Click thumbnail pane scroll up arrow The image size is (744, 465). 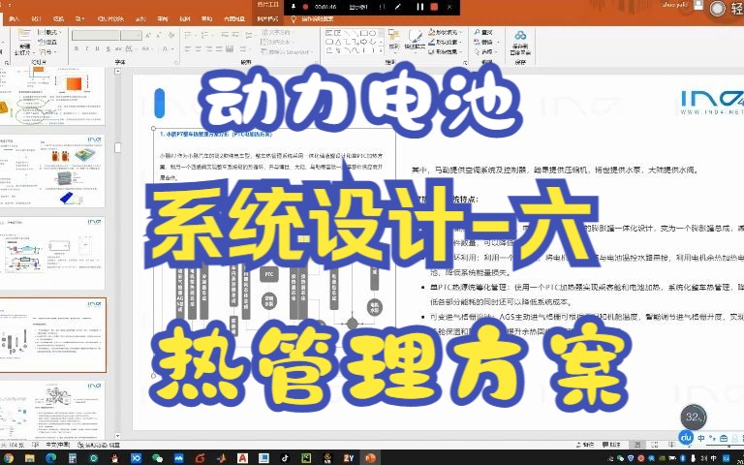click(x=117, y=72)
